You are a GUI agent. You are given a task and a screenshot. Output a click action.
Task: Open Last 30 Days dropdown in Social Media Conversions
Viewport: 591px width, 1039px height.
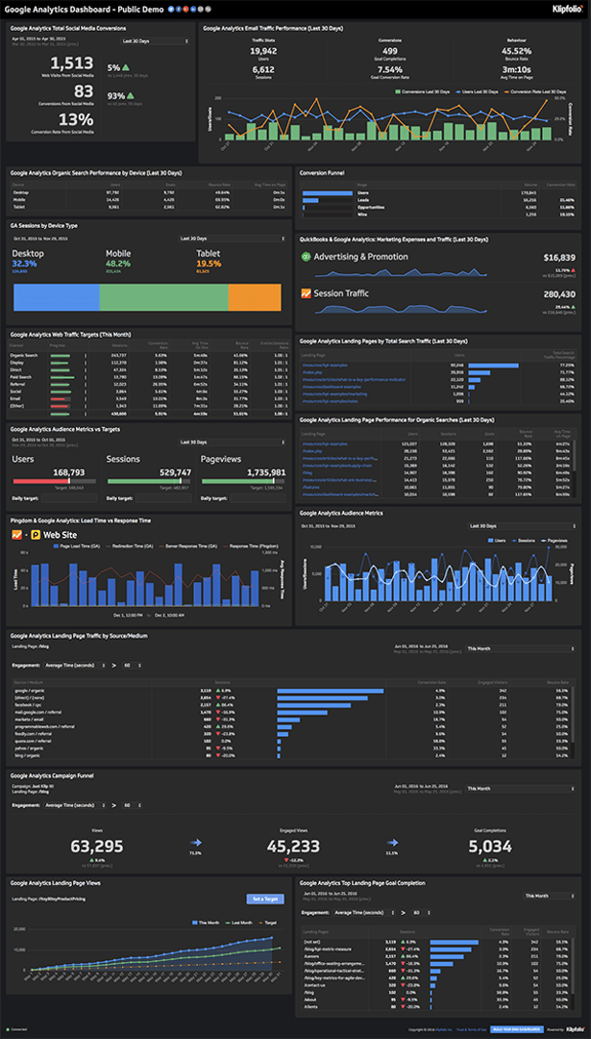pos(154,41)
